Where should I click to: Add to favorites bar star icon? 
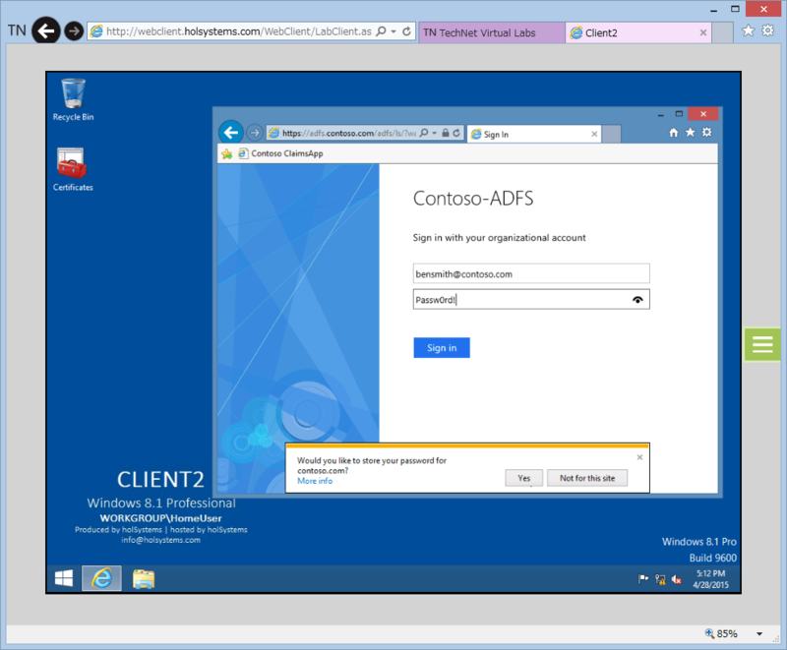tap(227, 153)
